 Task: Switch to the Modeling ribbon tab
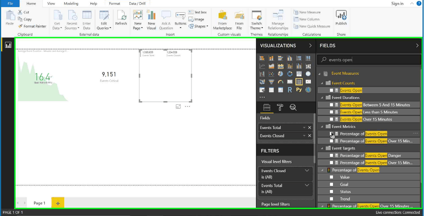pyautogui.click(x=71, y=3)
